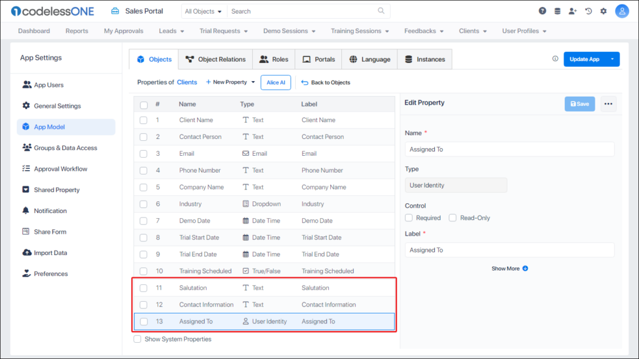Viewport: 639px width, 359px height.
Task: Expand the Clients menu
Action: tap(473, 31)
